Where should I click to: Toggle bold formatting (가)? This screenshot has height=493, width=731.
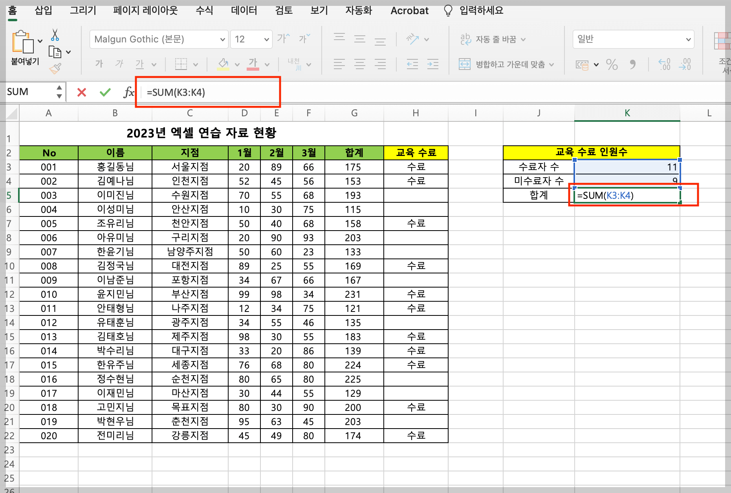coord(99,64)
